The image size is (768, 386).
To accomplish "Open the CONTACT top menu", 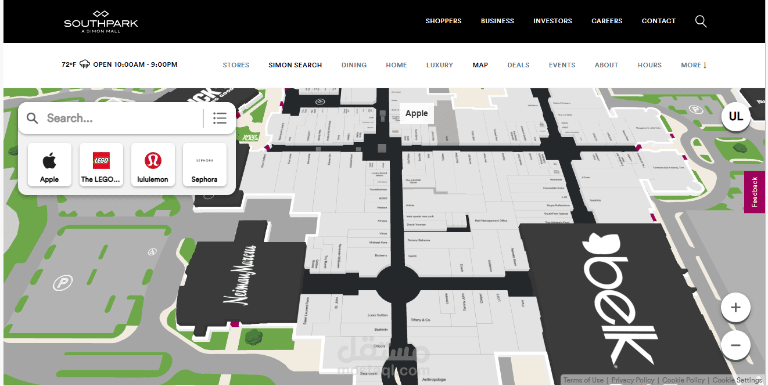I will [x=658, y=21].
